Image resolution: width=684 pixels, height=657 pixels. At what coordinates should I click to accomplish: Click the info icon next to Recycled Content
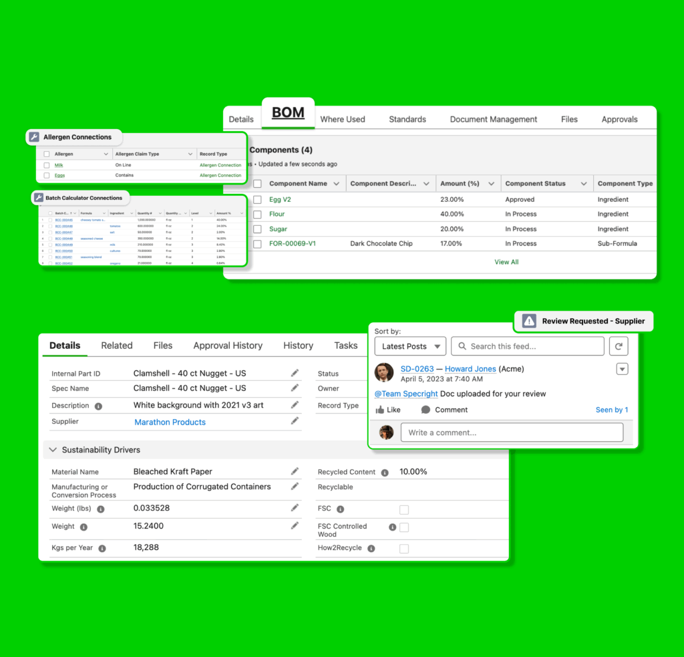tap(385, 473)
